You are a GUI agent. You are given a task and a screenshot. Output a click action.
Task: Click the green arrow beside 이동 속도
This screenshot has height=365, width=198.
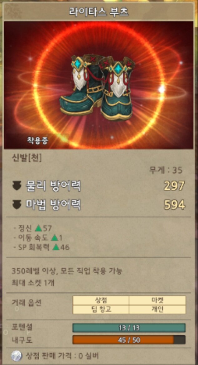[55, 238]
